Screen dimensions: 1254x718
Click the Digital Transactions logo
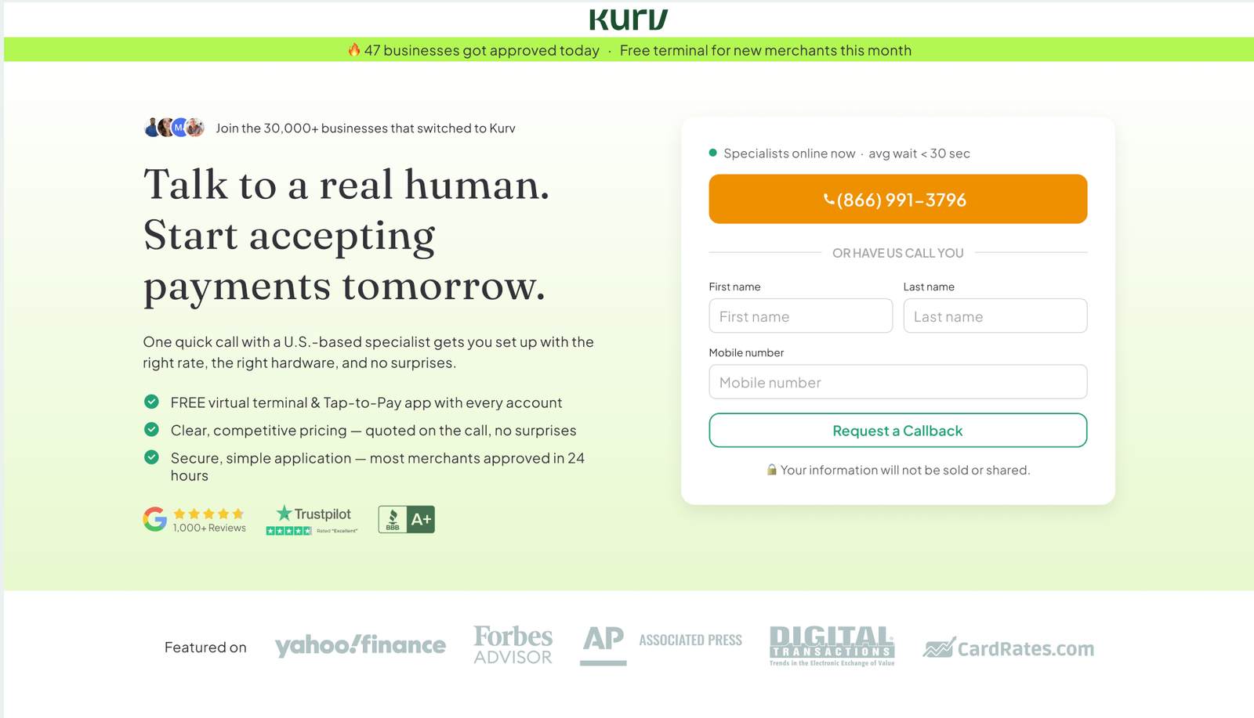point(832,646)
